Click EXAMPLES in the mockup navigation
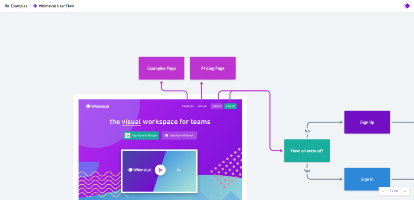The width and height of the screenshot is (414, 200). [x=188, y=106]
